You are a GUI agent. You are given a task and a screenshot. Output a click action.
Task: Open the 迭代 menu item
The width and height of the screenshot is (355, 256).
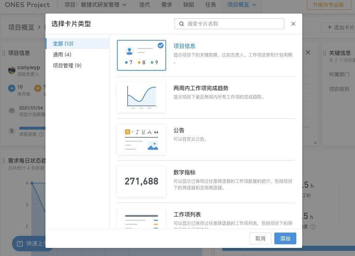coord(144,5)
